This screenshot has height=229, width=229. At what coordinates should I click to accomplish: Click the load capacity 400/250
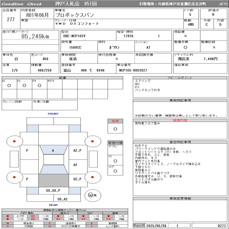(45, 70)
